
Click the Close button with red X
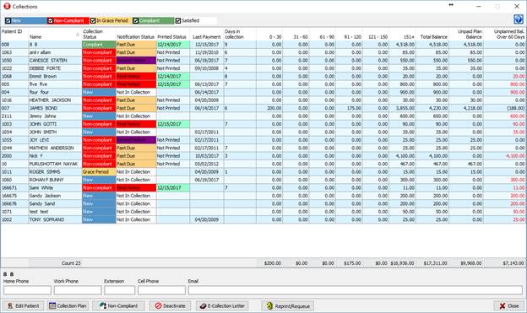509,305
